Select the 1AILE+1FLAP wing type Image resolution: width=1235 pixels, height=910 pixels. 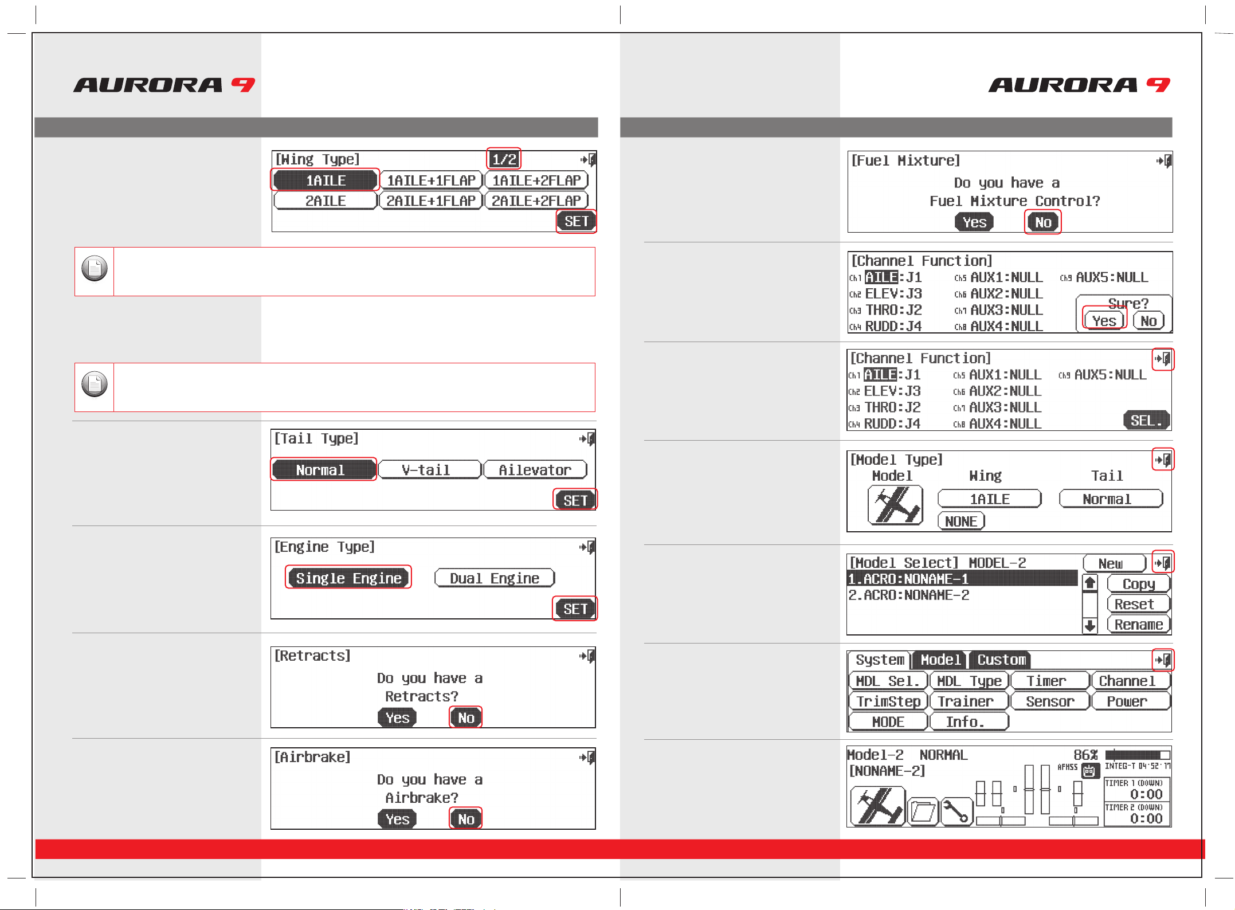[x=431, y=181]
